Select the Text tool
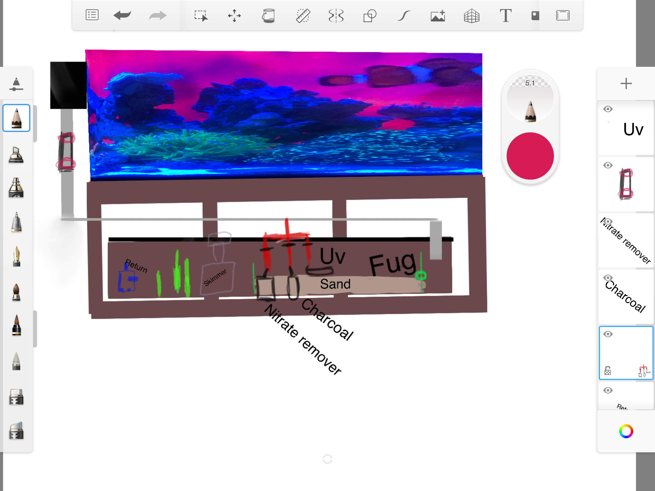The height and width of the screenshot is (491, 655). pos(506,16)
